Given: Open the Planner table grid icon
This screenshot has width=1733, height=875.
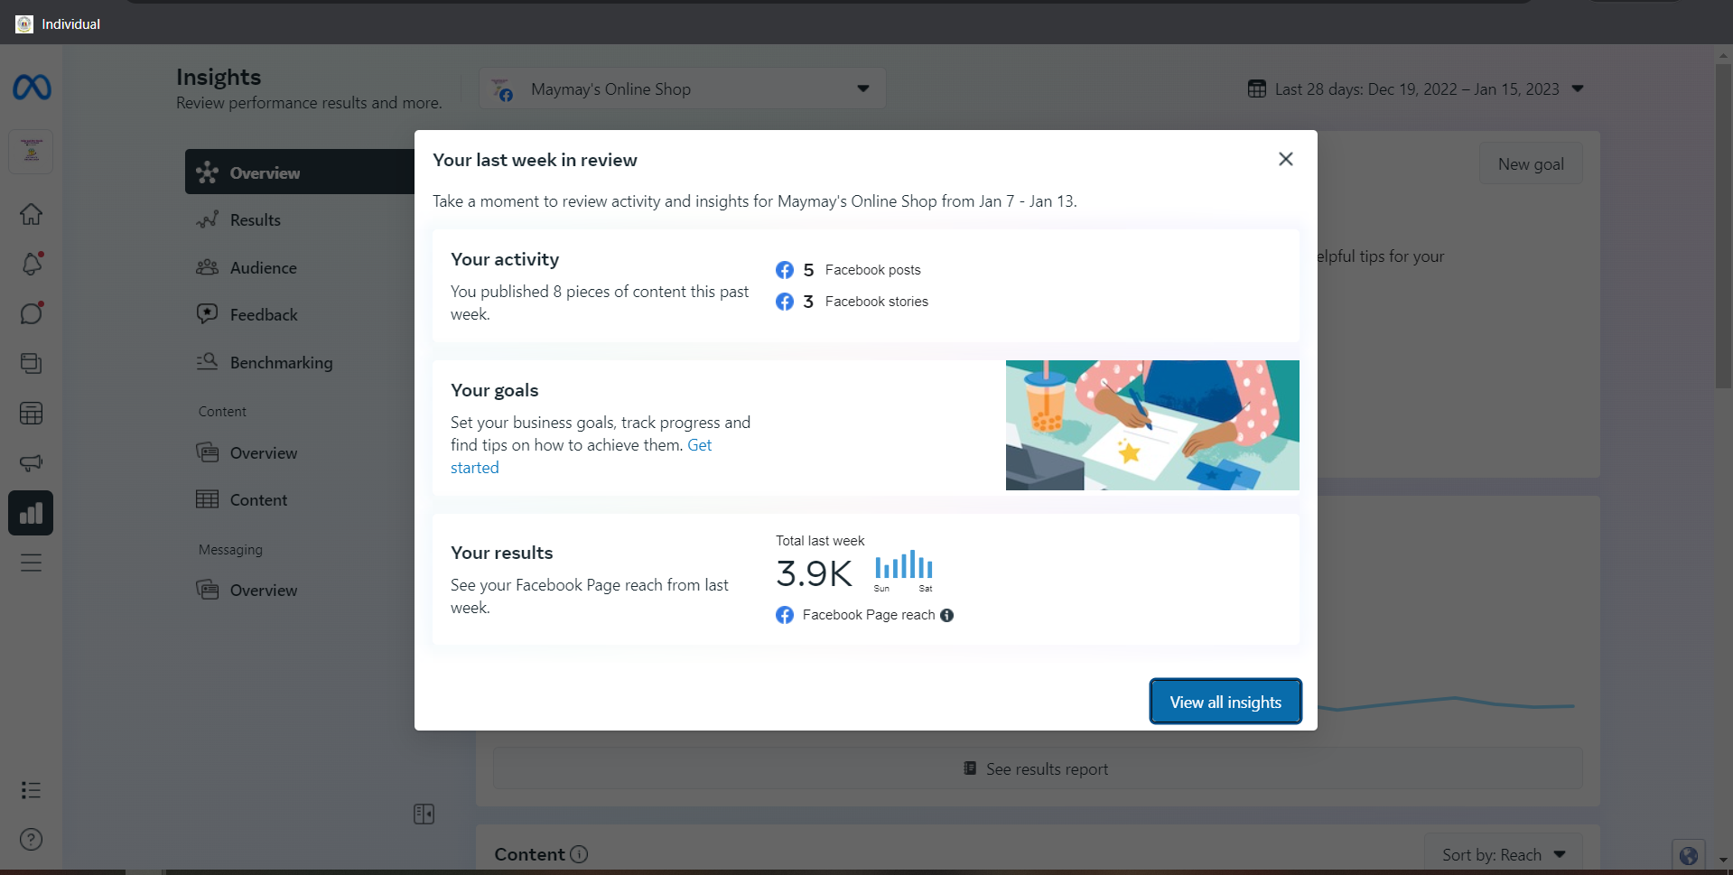Looking at the screenshot, I should coord(32,414).
